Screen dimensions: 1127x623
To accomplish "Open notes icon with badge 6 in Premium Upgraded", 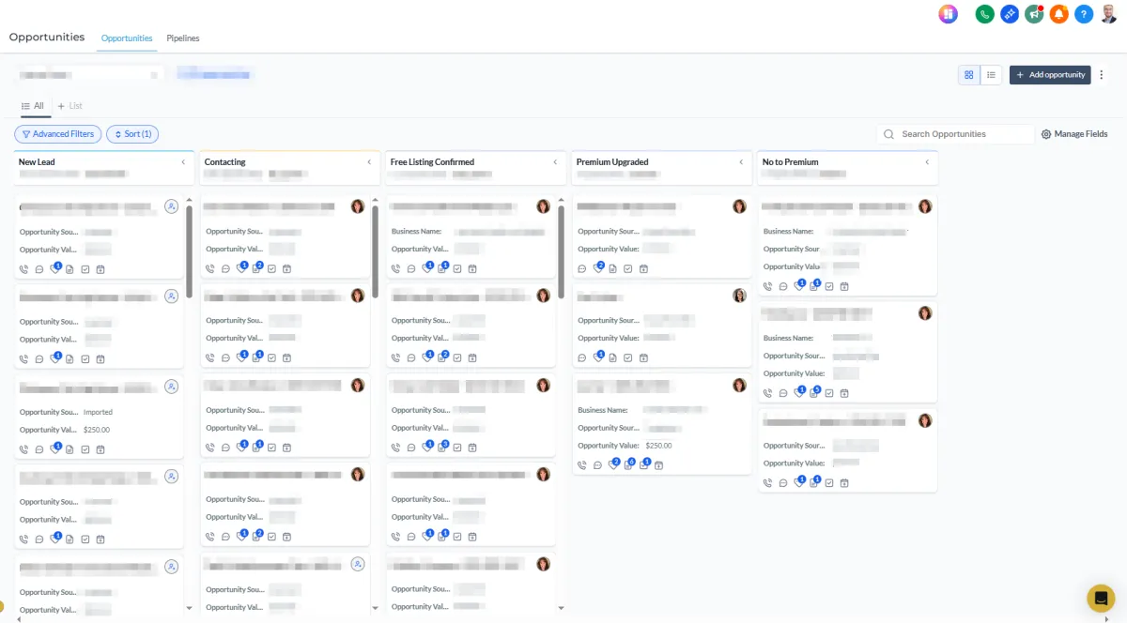I will 629,463.
